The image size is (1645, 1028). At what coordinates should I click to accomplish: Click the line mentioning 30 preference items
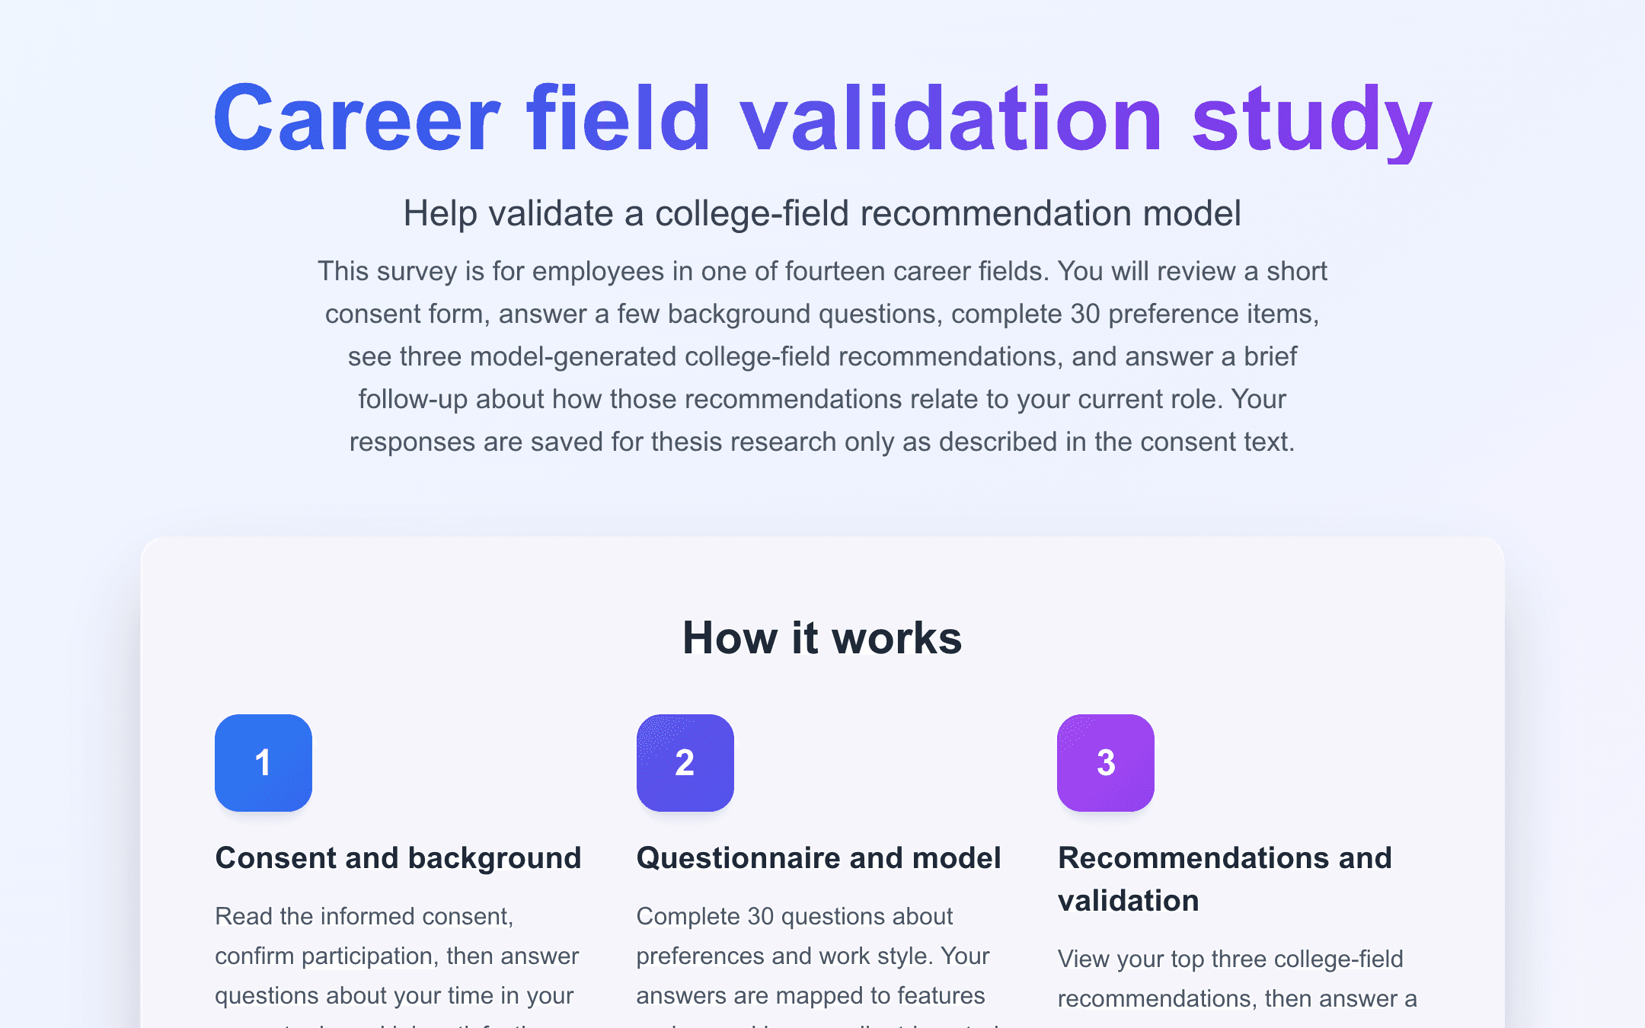coord(822,314)
